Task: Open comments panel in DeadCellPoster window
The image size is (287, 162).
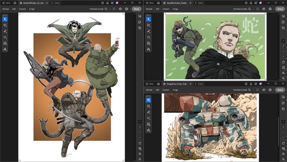Action: [140, 16]
